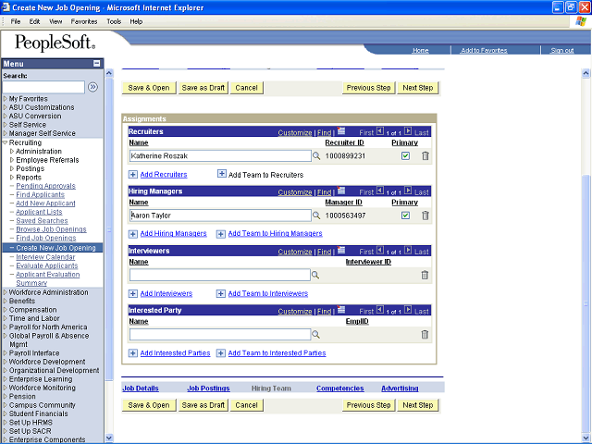Click plus icon beside Add Team to Interviewers
The width and height of the screenshot is (592, 444).
tap(221, 294)
